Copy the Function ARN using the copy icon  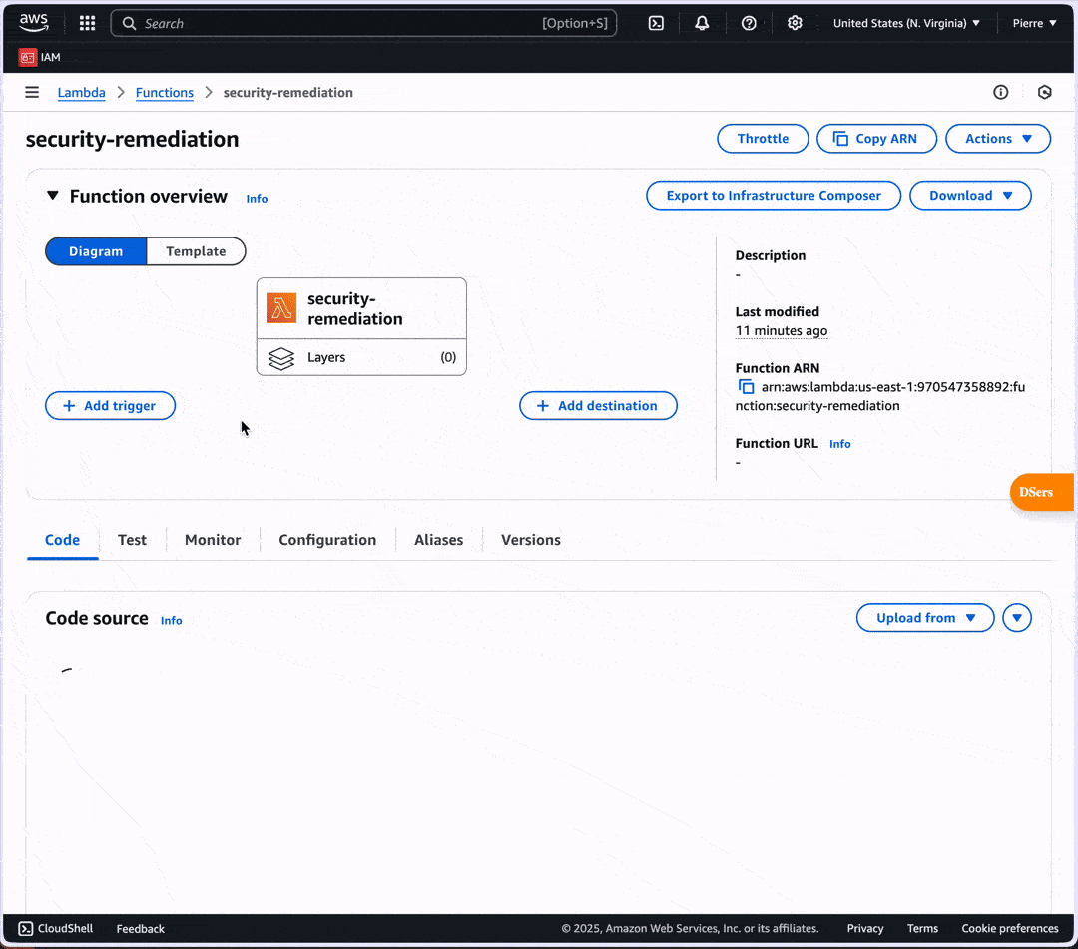point(746,386)
